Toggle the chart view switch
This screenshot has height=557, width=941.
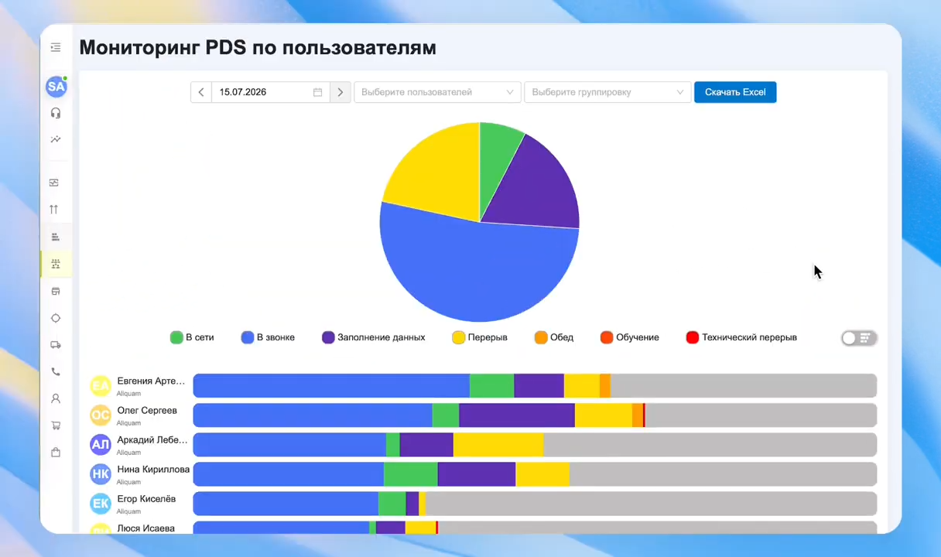point(859,338)
